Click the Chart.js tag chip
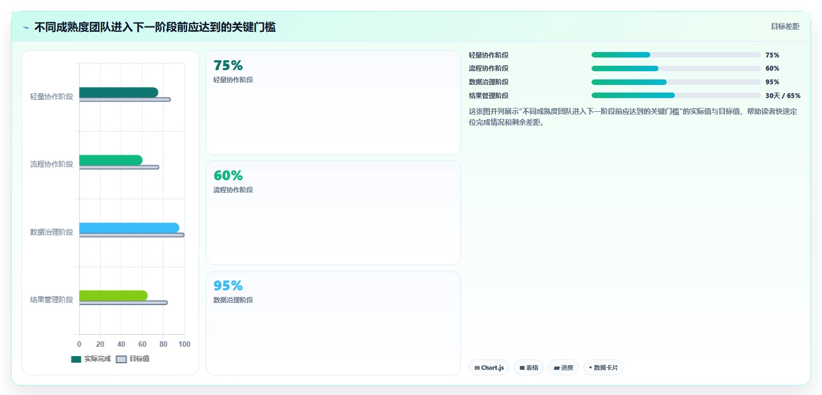This screenshot has width=822, height=395. 489,368
